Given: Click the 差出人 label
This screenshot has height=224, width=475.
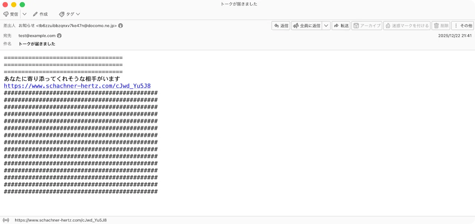Looking at the screenshot, I should click(x=10, y=26).
